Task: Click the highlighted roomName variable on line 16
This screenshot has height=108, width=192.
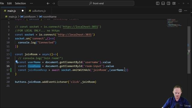Action: [34, 66]
